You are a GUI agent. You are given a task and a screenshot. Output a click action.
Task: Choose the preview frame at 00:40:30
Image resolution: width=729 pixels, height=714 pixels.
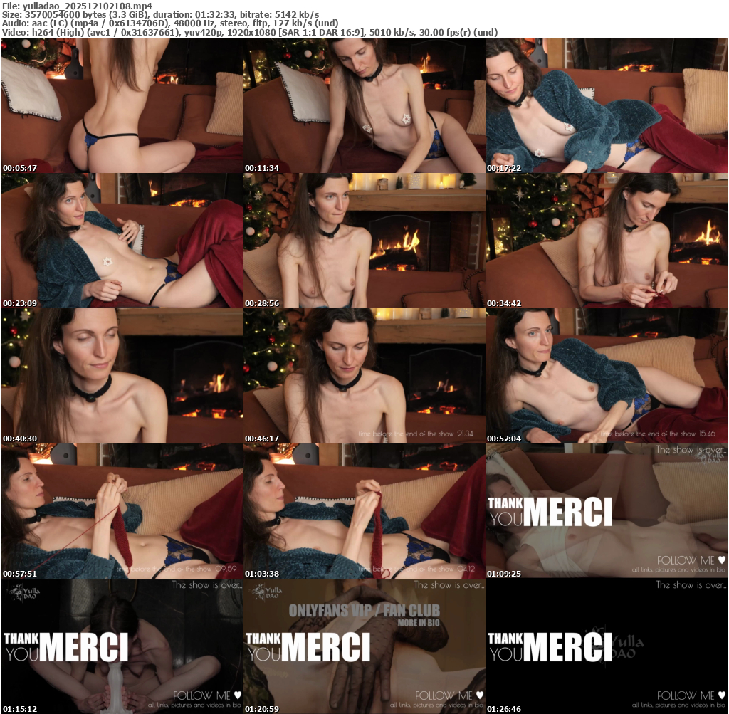122,376
